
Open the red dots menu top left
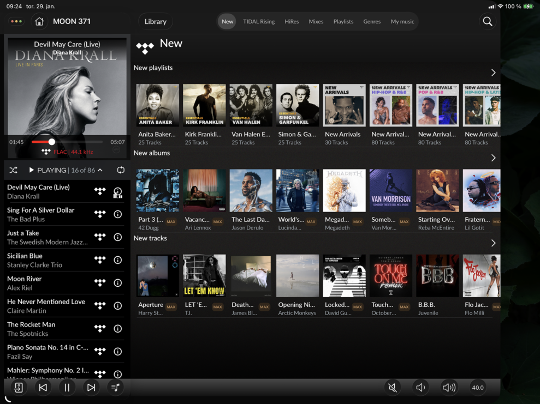pos(15,21)
